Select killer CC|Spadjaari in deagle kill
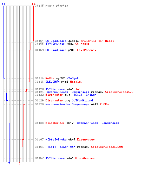Image resolution: width=158 pixels, height=176 pixels. click(56, 41)
